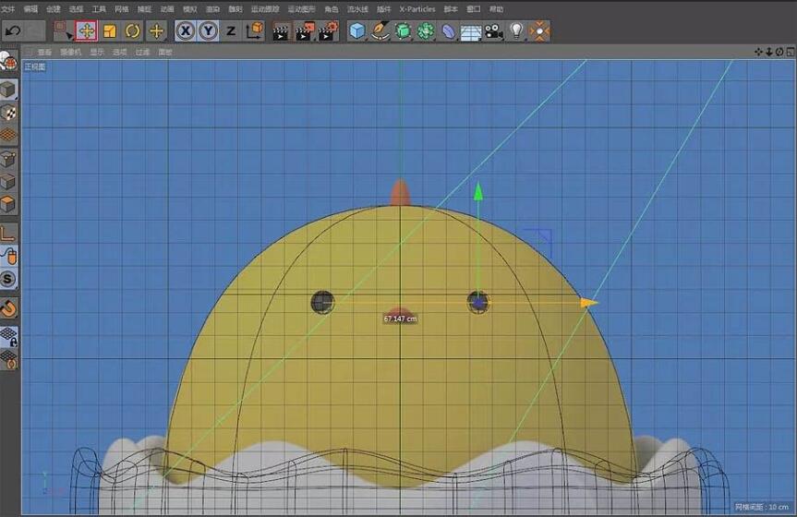The height and width of the screenshot is (517, 797).
Task: Toggle Tweak mode mouse icon
Action: tap(8, 256)
